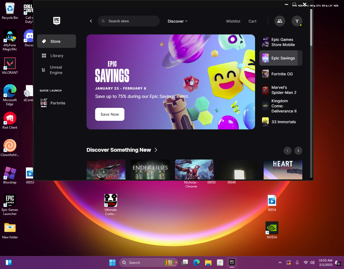Open Ultimate Custom Night desktop shortcut
This screenshot has width=344, height=269.
click(x=111, y=205)
